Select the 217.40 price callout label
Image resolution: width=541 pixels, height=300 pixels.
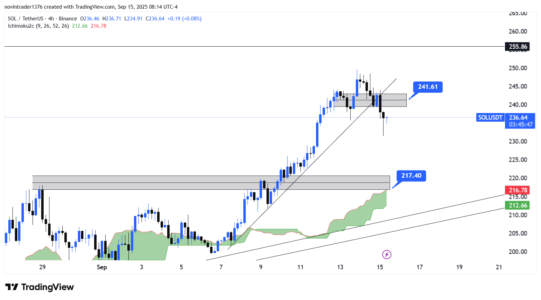tap(411, 176)
